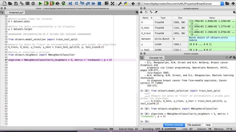Screen dimensions: 236x132
Task: Click the @ symbol finder icon
Action: click(x=33, y=3)
